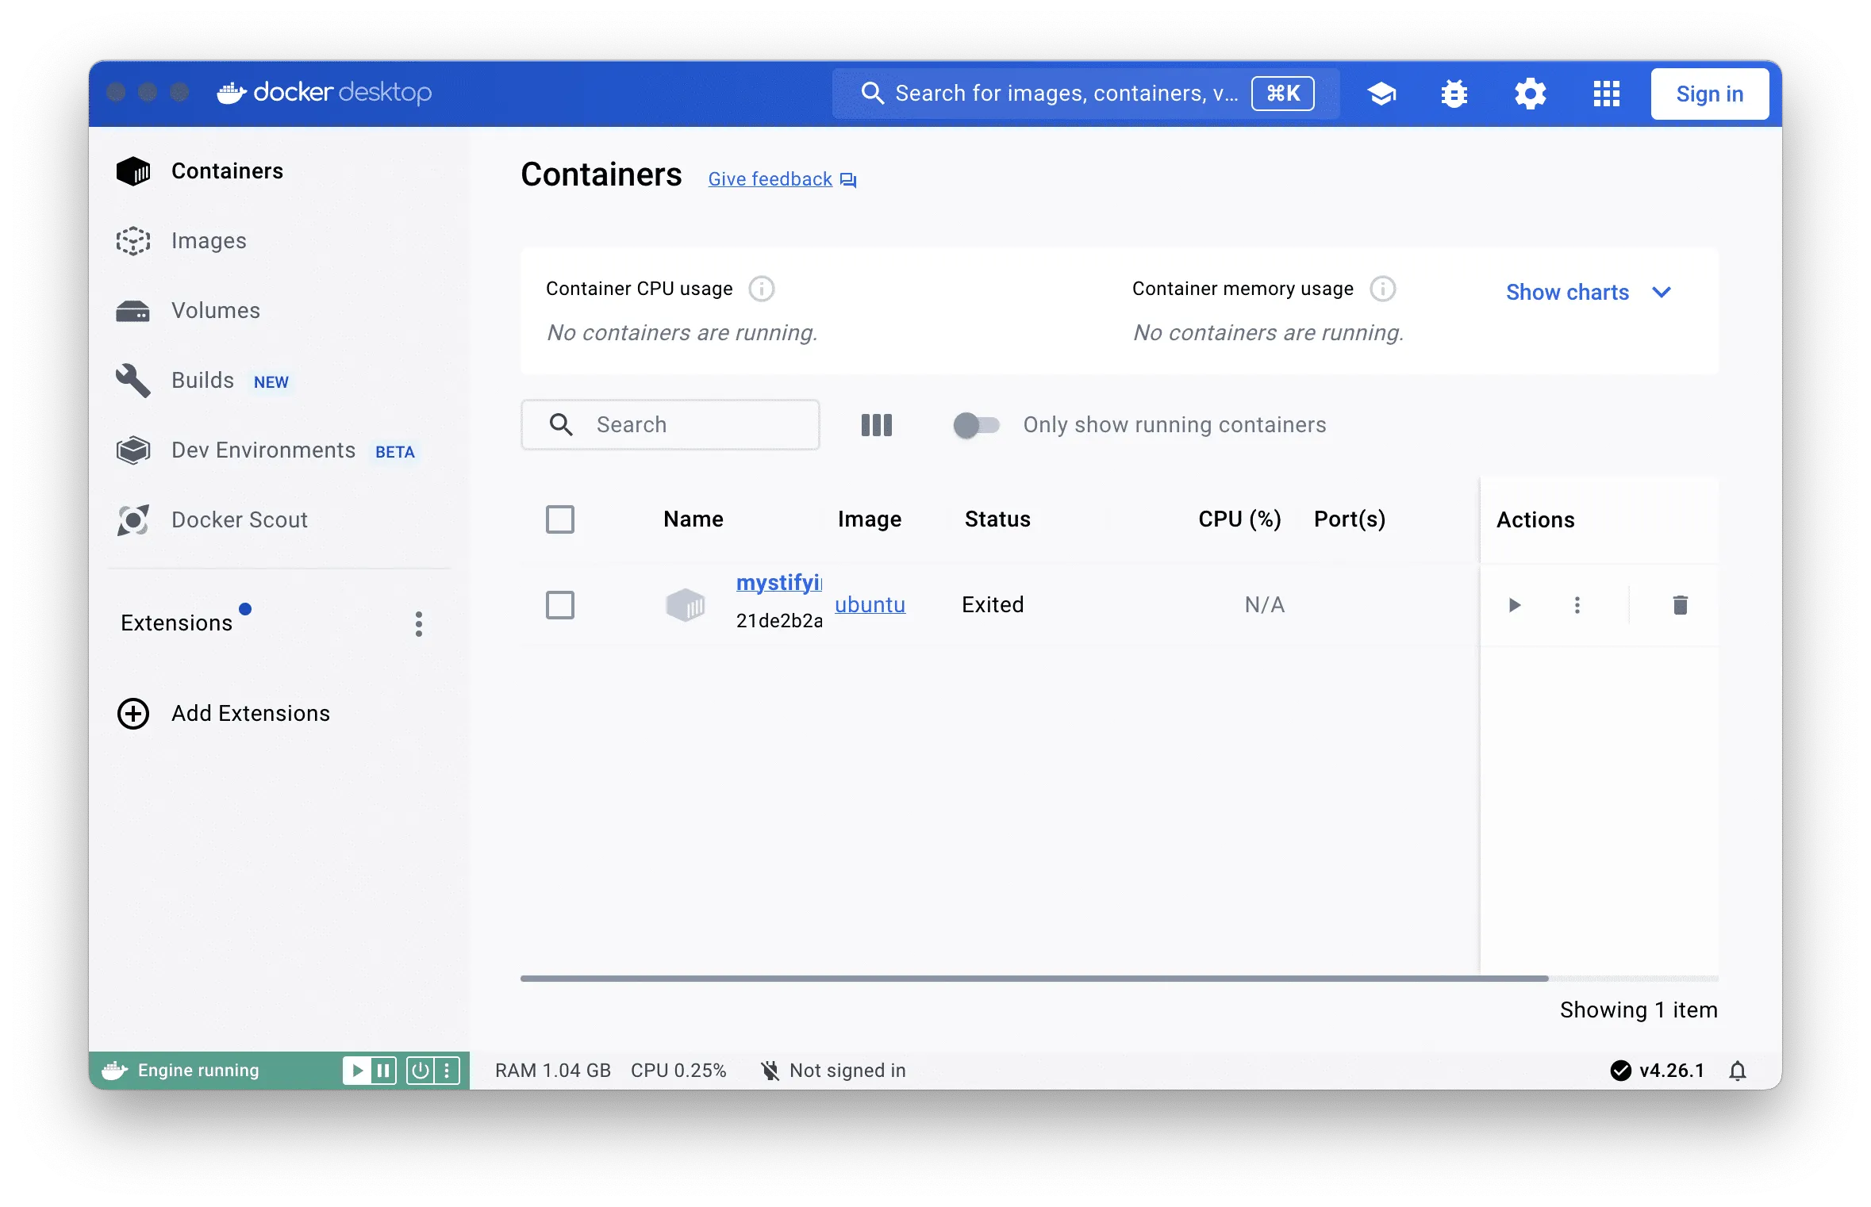Viewport: 1871px width, 1207px height.
Task: Click the container ID 21de2b2a text
Action: [779, 621]
